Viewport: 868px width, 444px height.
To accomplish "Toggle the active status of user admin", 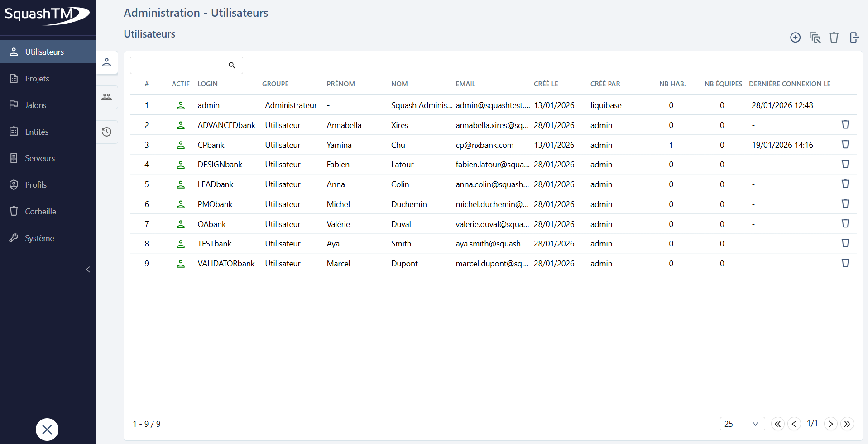I will (181, 105).
